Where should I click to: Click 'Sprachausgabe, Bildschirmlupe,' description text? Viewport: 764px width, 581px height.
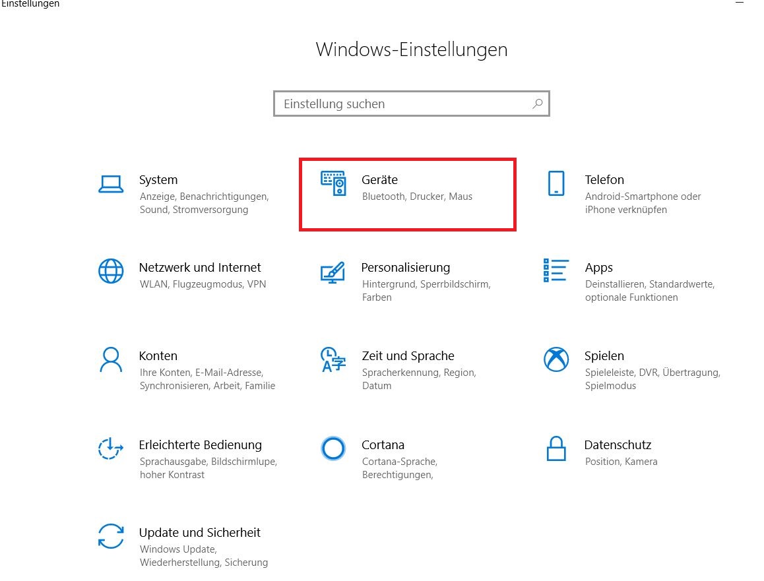point(208,461)
